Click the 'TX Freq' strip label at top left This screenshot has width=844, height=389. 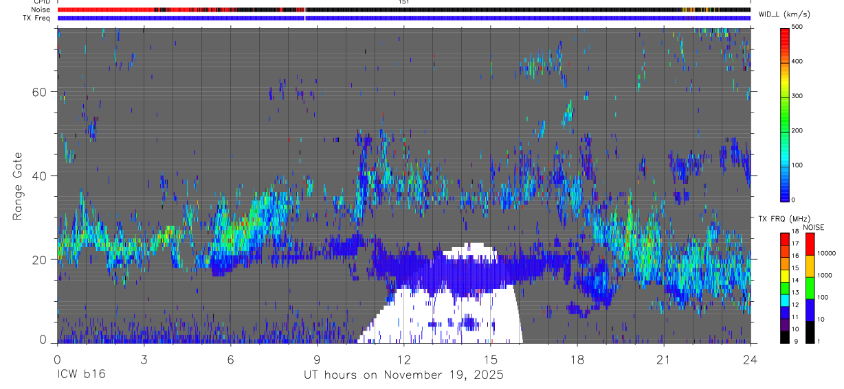pos(38,18)
